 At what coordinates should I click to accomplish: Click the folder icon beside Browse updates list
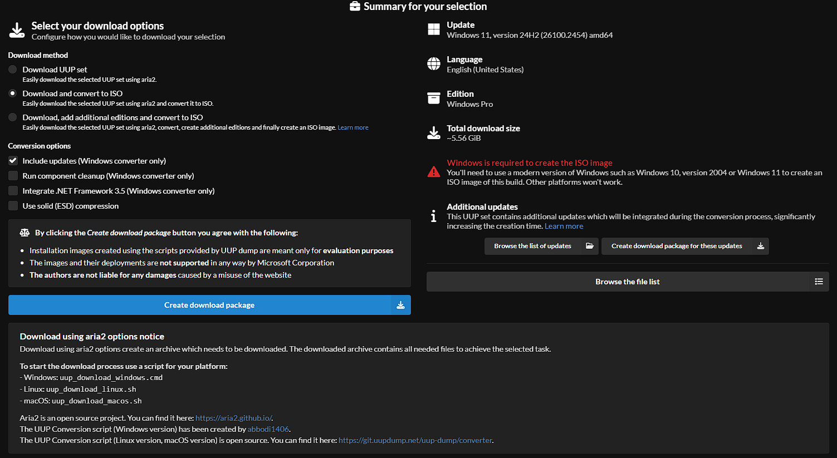[589, 246]
